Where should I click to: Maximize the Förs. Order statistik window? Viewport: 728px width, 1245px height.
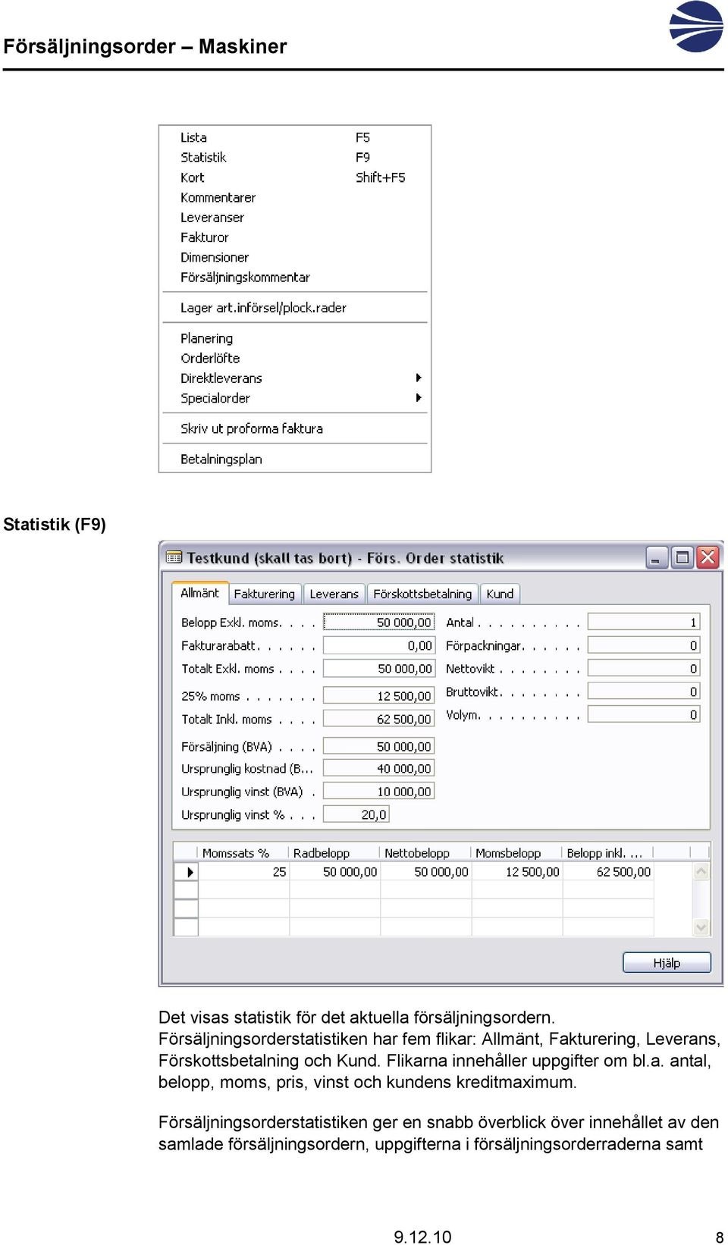[682, 558]
